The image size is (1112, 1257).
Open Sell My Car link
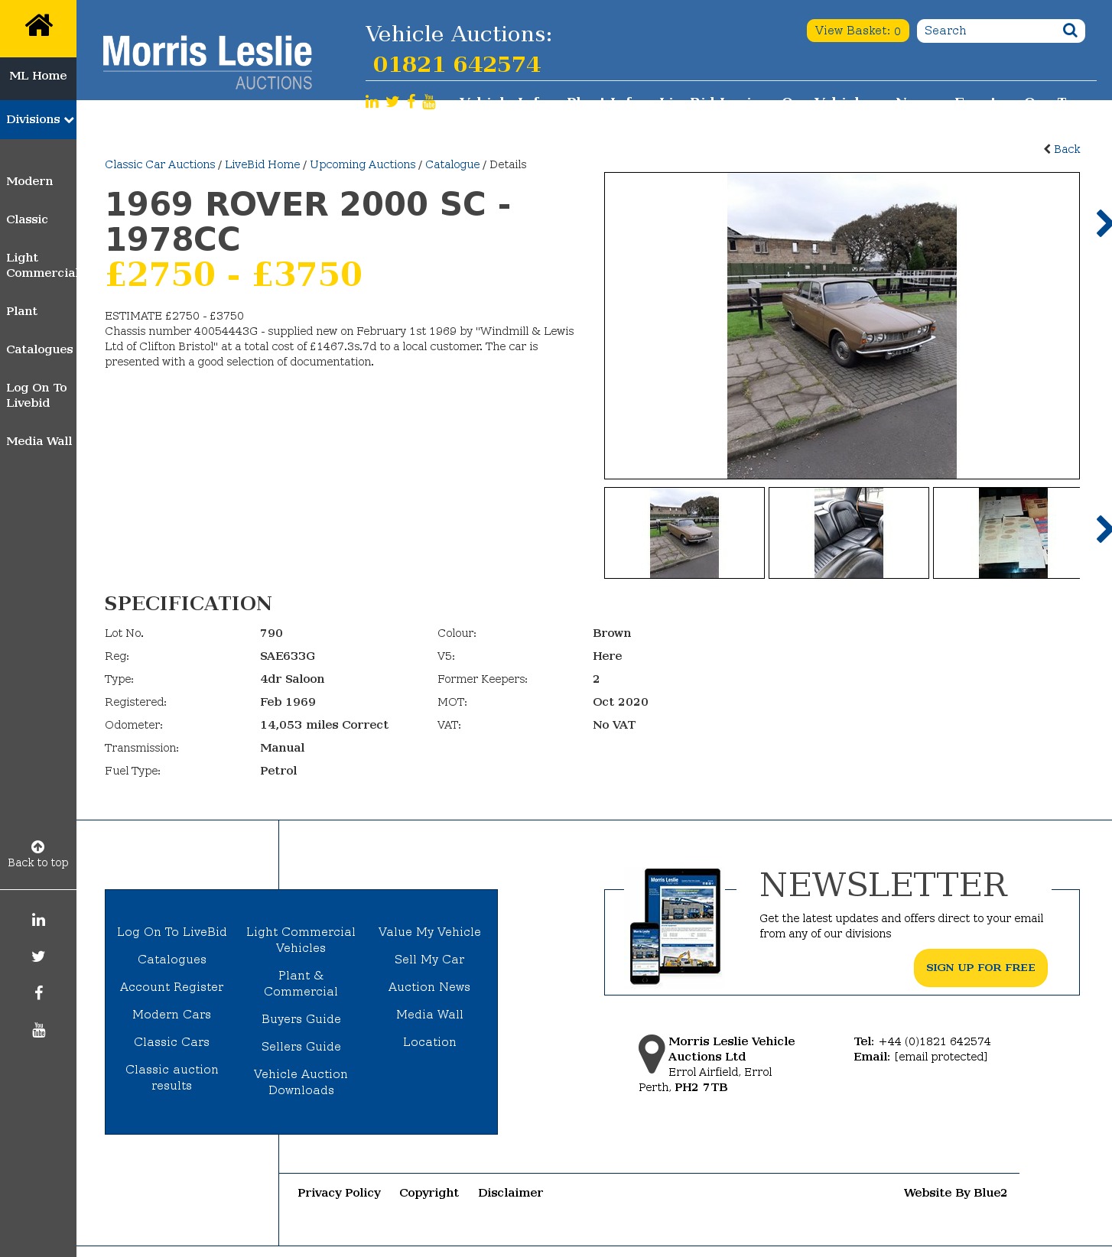(430, 960)
